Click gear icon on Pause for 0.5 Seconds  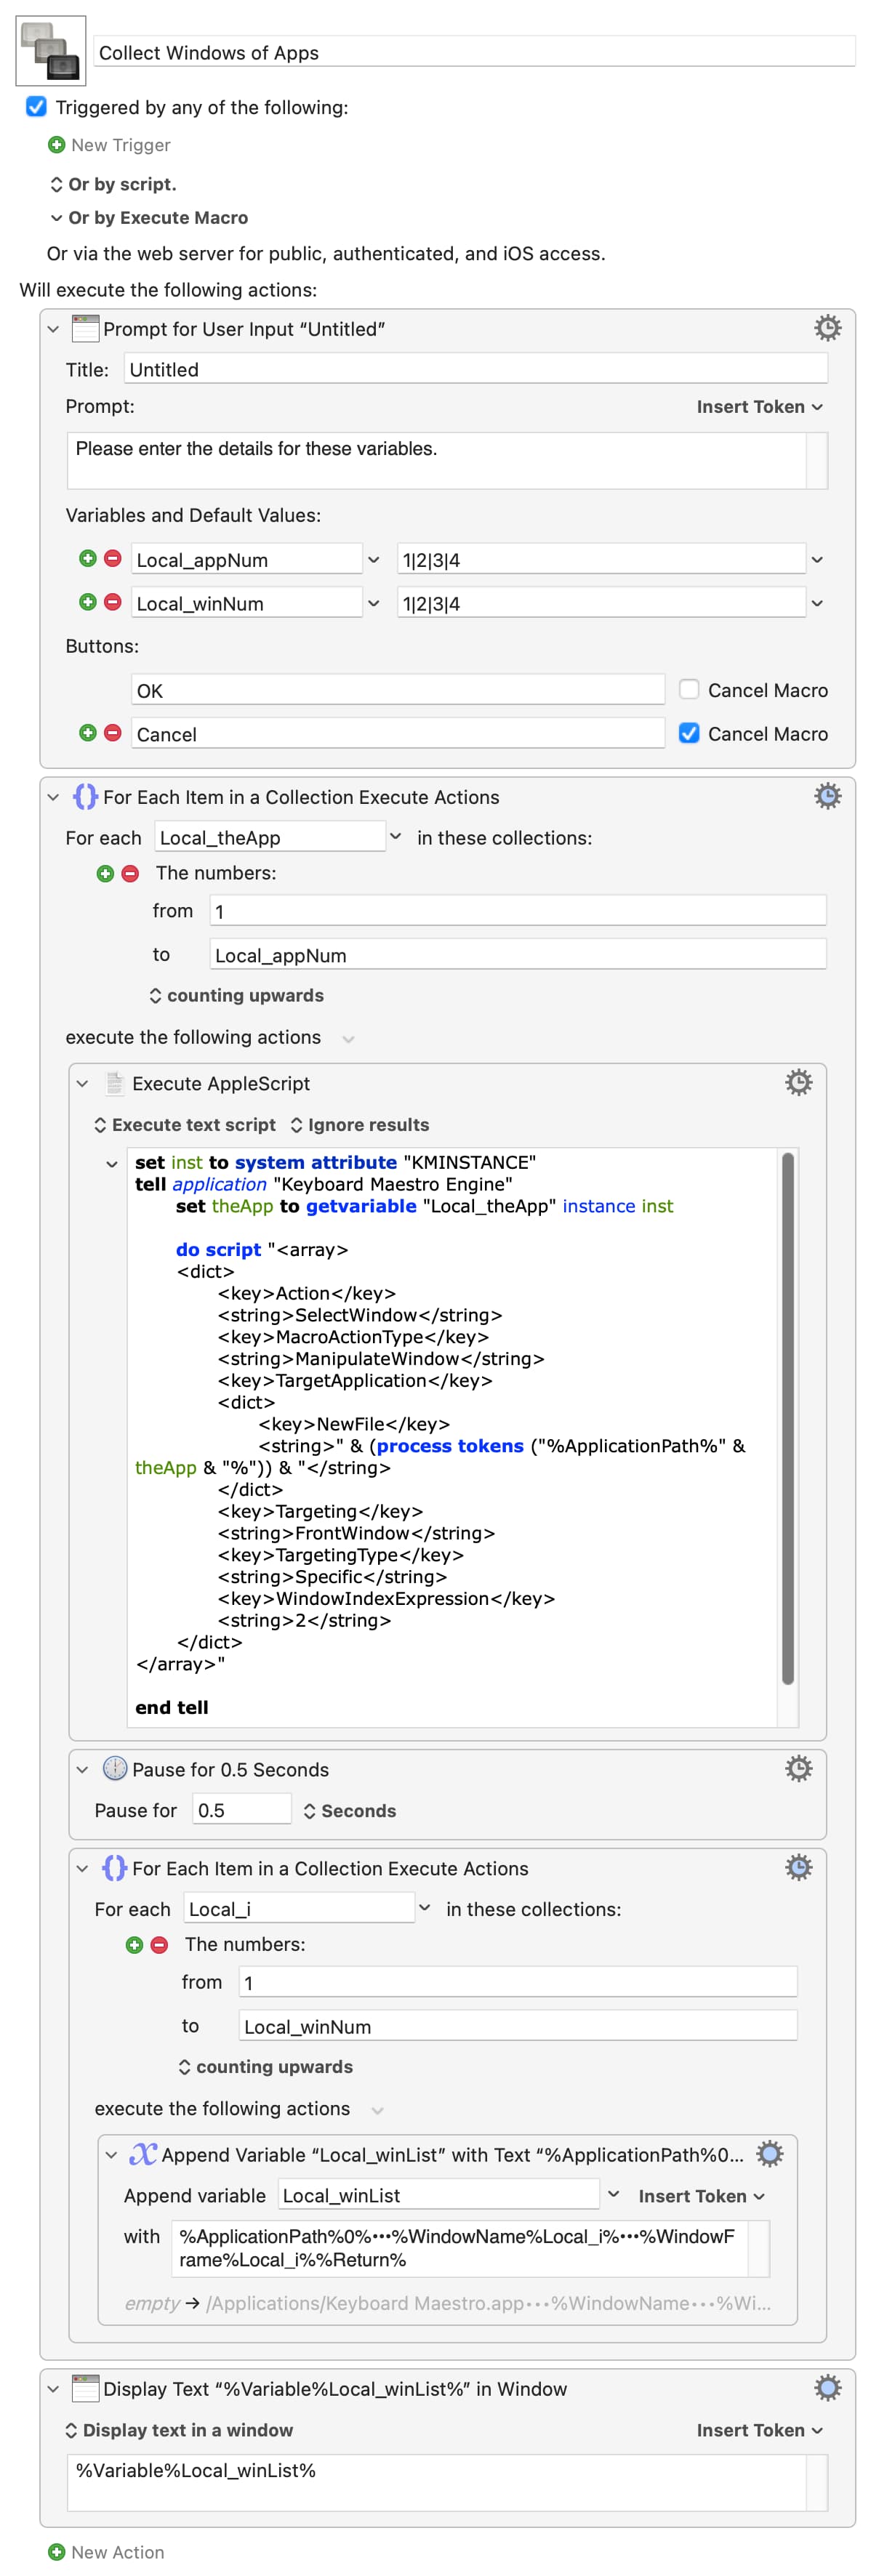[797, 1768]
